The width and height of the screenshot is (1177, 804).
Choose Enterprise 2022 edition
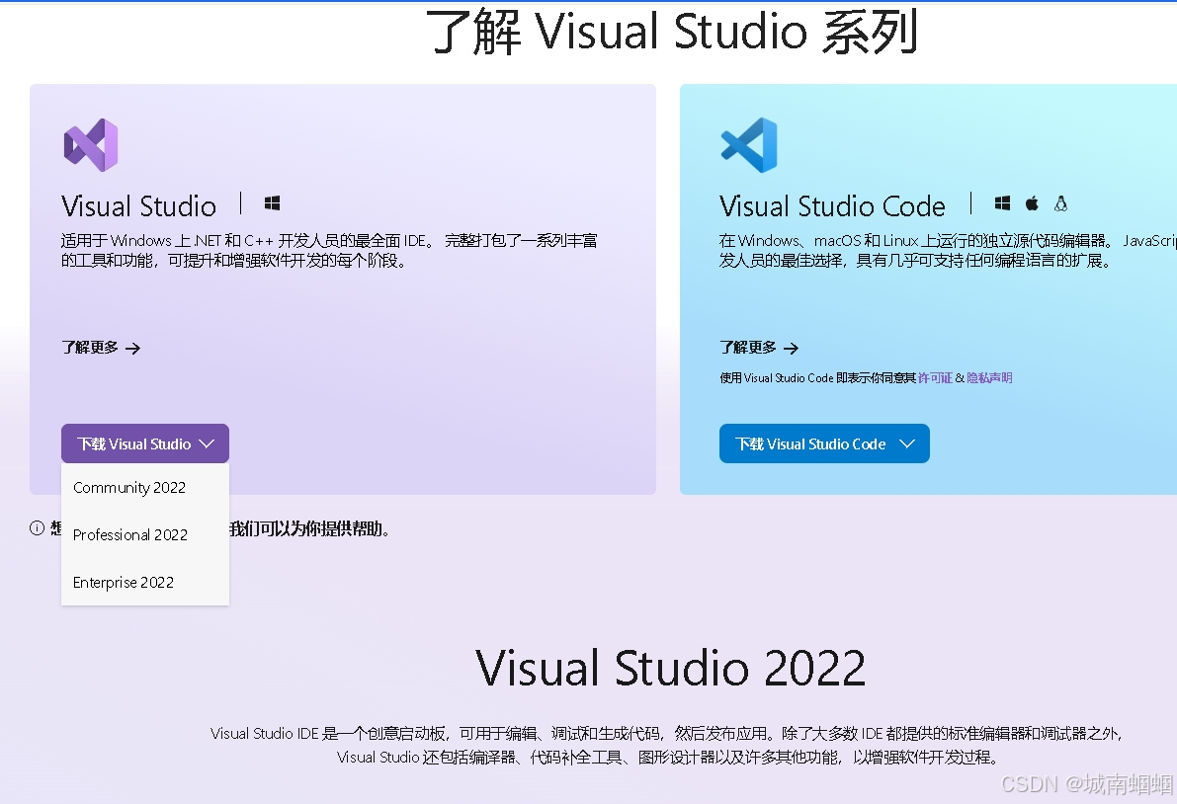pos(123,582)
